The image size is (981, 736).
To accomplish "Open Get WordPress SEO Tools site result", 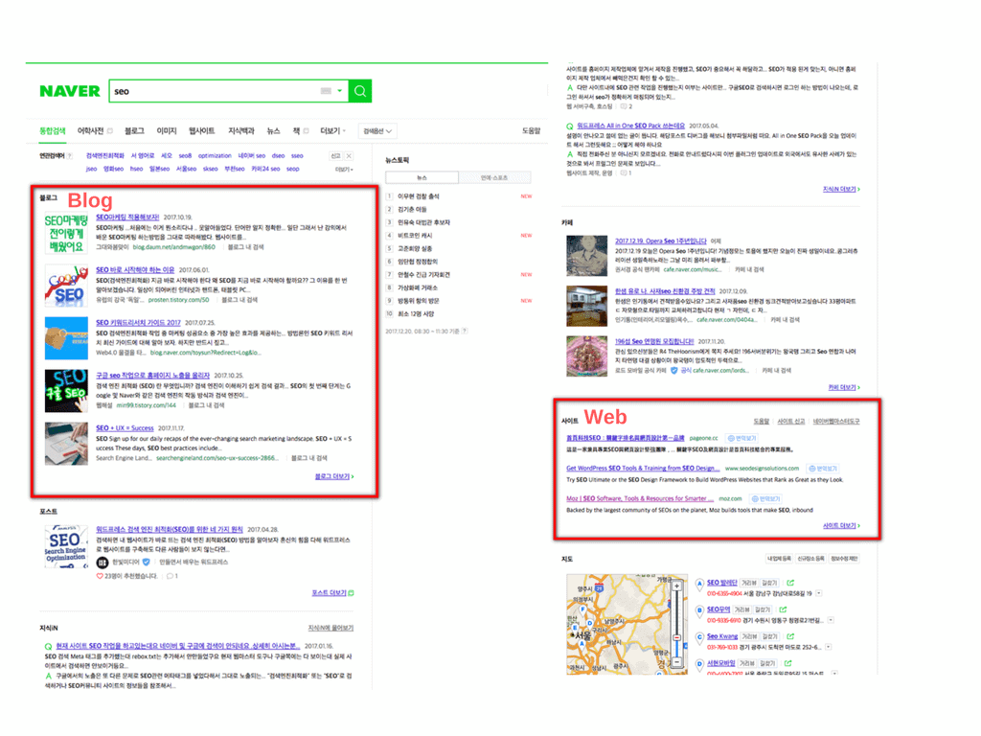I will click(x=643, y=468).
